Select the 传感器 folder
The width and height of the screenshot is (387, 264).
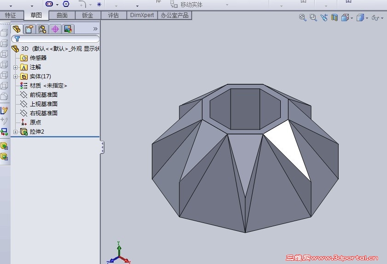coord(34,58)
